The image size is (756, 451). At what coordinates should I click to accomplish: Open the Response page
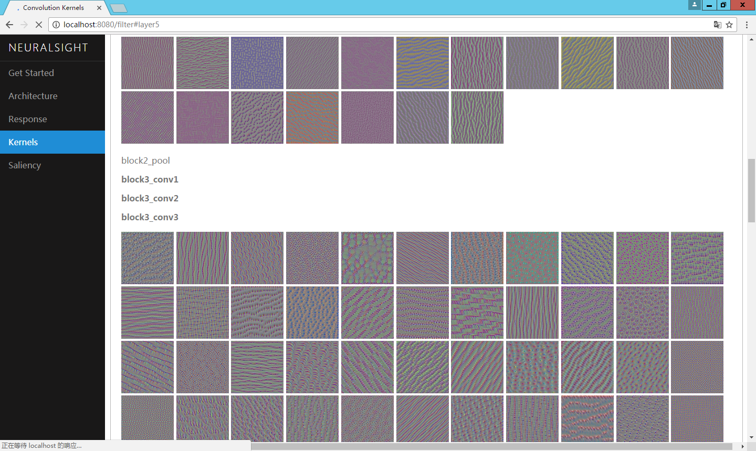[52, 119]
